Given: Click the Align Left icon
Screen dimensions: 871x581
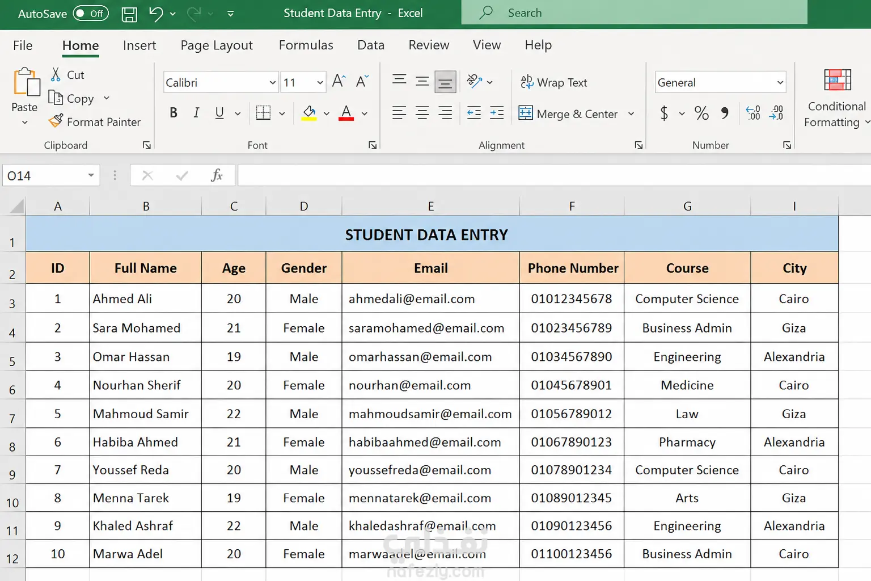Looking at the screenshot, I should click(x=399, y=113).
